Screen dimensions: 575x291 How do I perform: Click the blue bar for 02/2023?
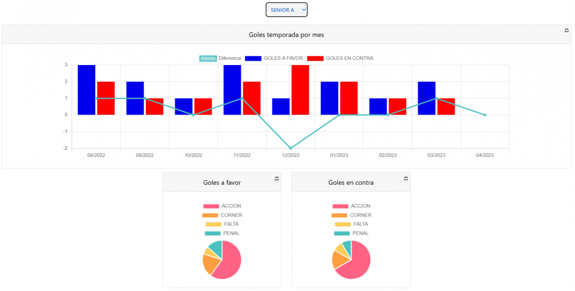tap(378, 107)
